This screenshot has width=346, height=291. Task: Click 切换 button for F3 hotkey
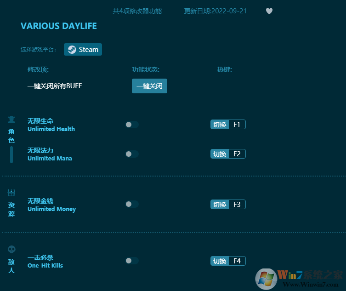point(220,205)
